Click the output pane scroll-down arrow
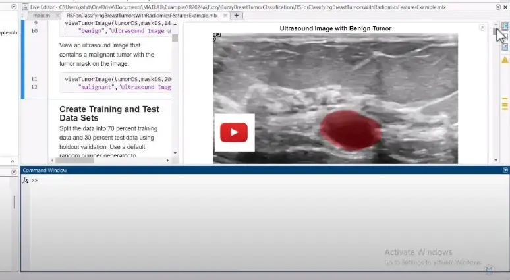The width and height of the screenshot is (510, 280). pos(496,159)
